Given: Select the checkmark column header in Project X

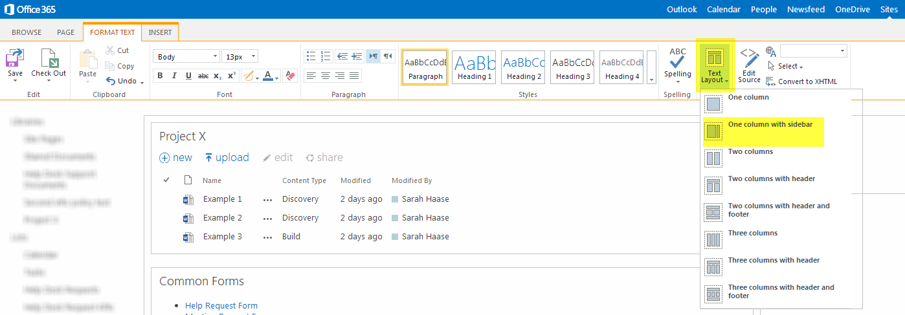Looking at the screenshot, I should coord(166,180).
